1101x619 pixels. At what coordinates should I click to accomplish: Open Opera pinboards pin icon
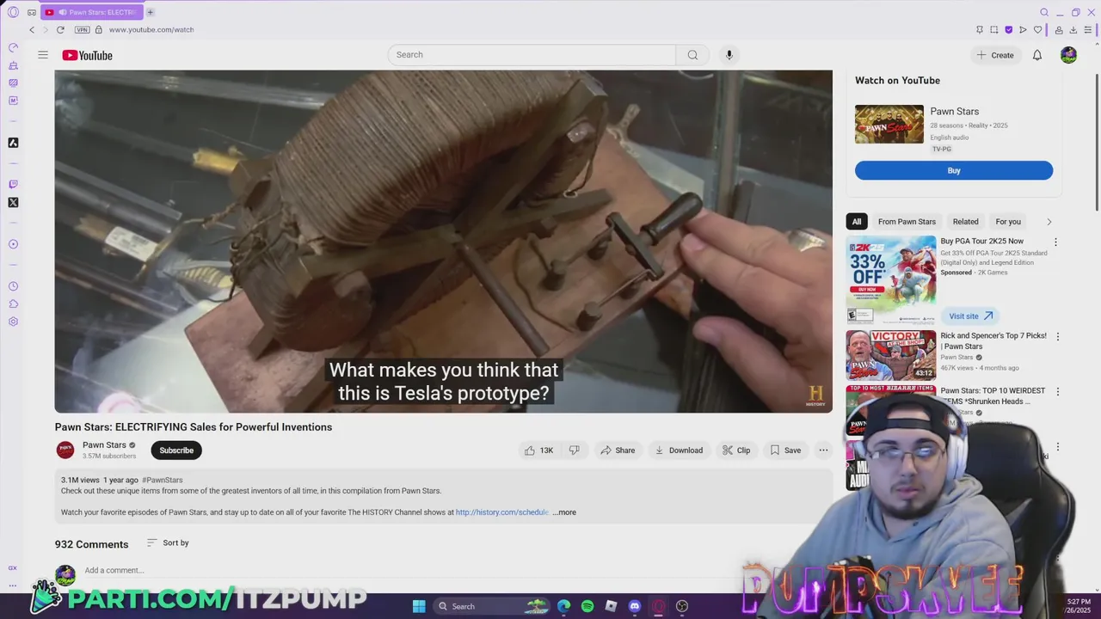pyautogui.click(x=979, y=29)
